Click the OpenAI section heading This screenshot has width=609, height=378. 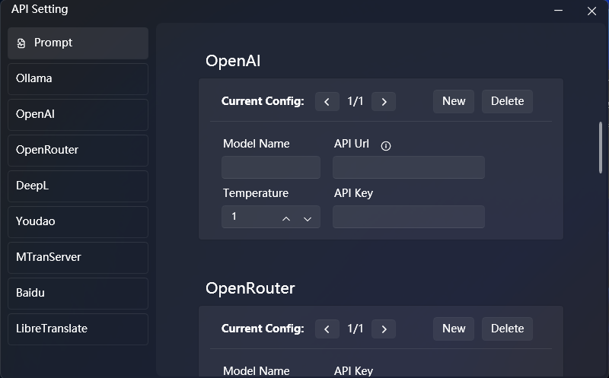tap(233, 61)
